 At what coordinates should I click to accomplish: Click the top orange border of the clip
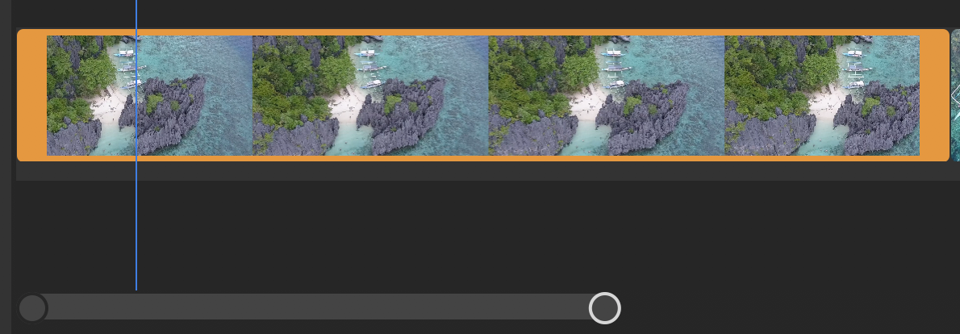coord(484,32)
